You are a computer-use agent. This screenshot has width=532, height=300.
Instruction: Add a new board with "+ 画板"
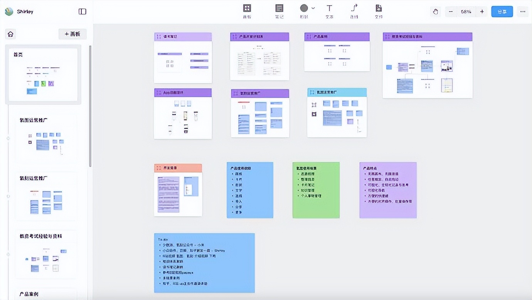click(72, 34)
